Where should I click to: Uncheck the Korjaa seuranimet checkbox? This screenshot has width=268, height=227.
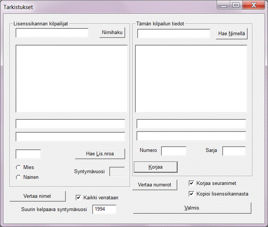click(191, 183)
